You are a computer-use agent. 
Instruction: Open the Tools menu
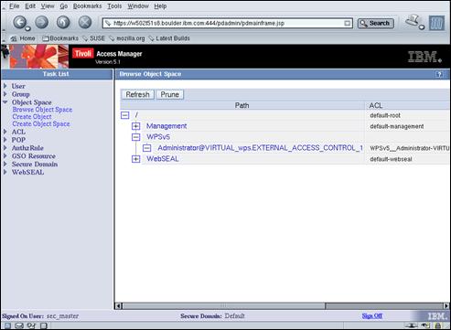pyautogui.click(x=114, y=6)
